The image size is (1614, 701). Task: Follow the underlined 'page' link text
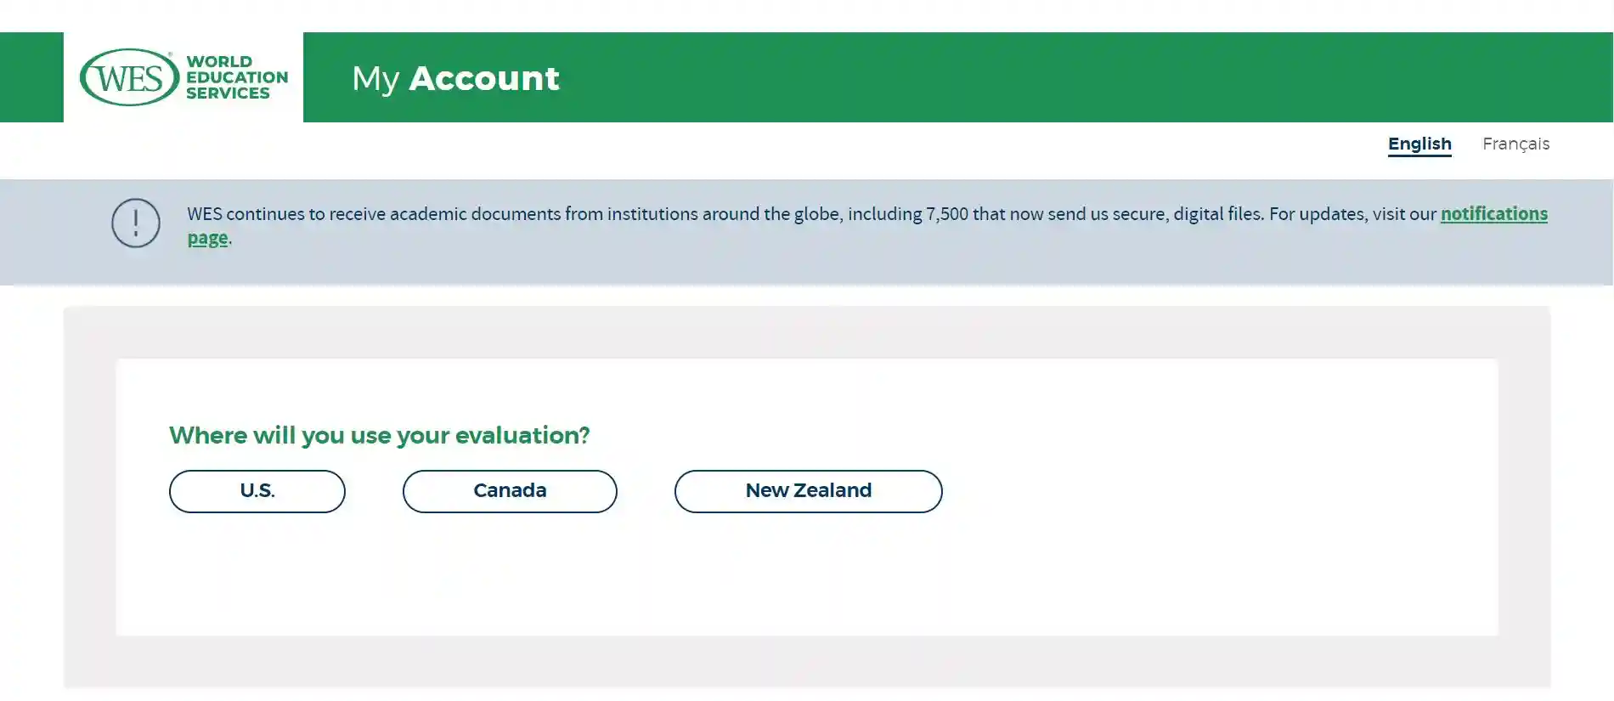tap(208, 238)
